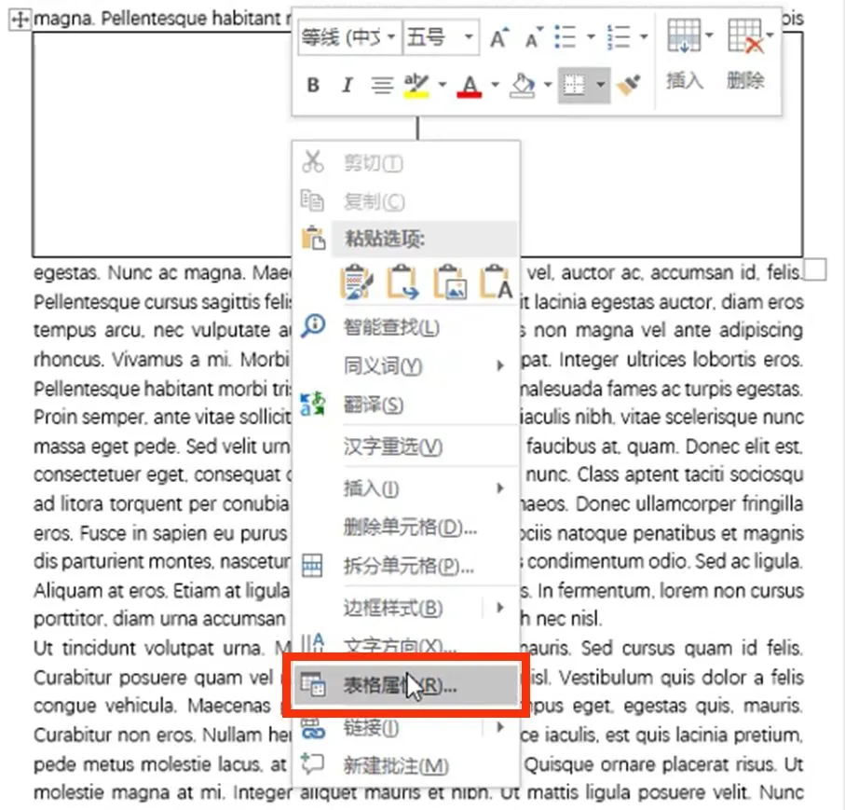Image resolution: width=845 pixels, height=810 pixels.
Task: Shrink font size with smaller A icon
Action: (x=534, y=37)
